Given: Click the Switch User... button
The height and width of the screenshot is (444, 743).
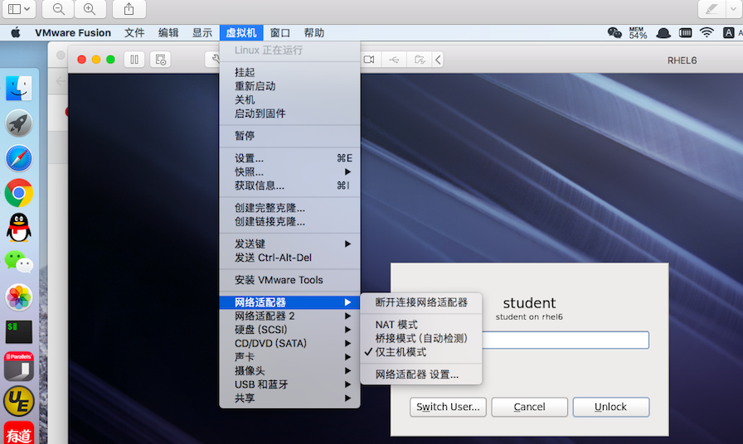Looking at the screenshot, I should [448, 407].
